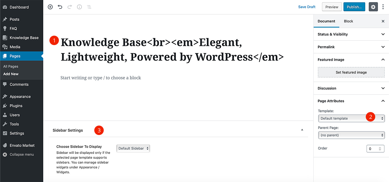This screenshot has width=389, height=182.
Task: Expand the Status & Visibility panel
Action: pyautogui.click(x=351, y=34)
